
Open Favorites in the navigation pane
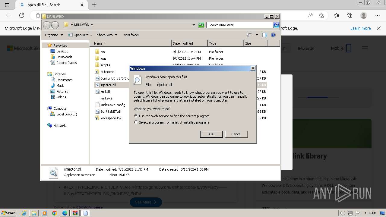coord(60,46)
